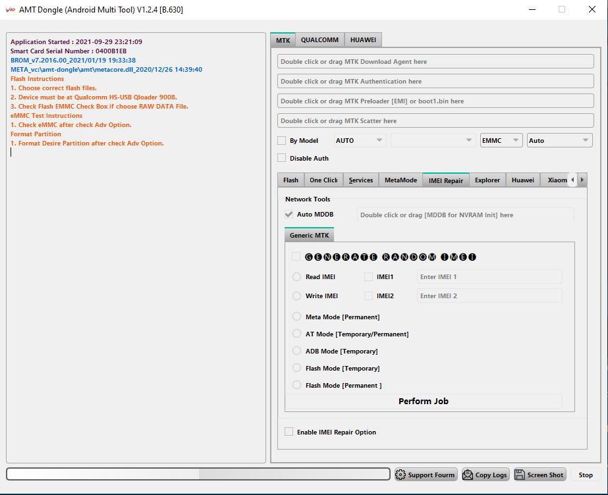Open the AUTO model dropdown
The height and width of the screenshot is (495, 608).
pos(360,140)
